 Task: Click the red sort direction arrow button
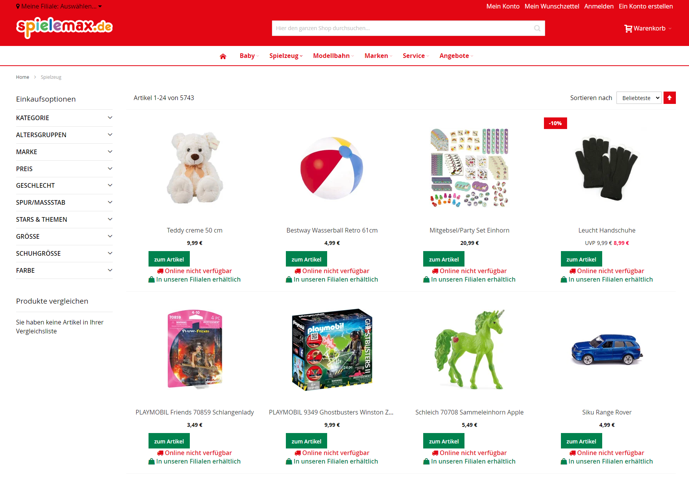670,98
